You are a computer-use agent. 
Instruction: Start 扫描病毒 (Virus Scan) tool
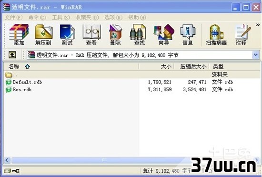pyautogui.click(x=216, y=35)
